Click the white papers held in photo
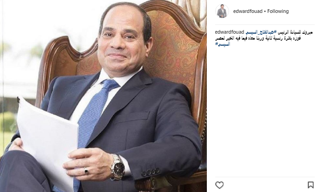 pos(47,142)
